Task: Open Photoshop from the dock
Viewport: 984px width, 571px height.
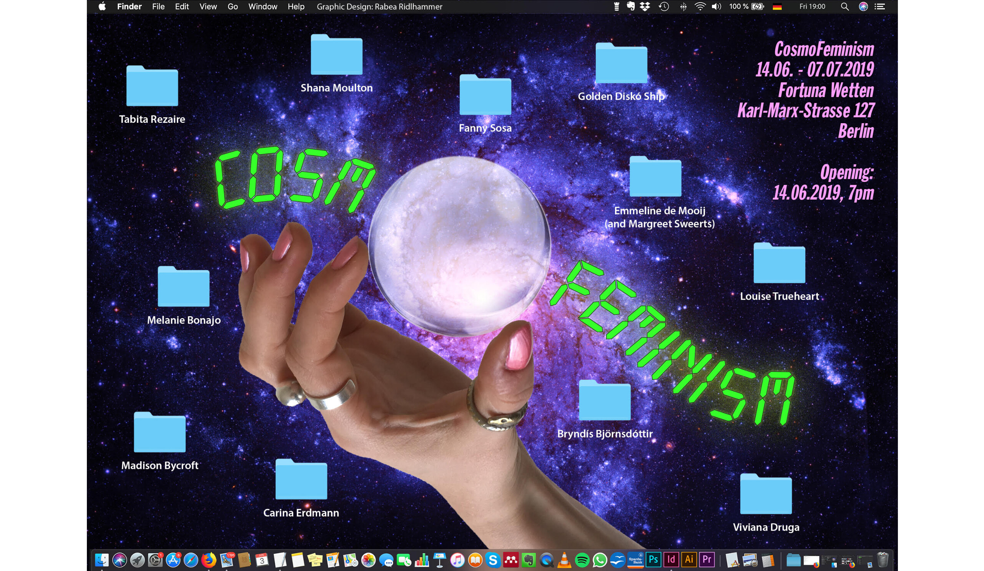Action: [x=653, y=560]
